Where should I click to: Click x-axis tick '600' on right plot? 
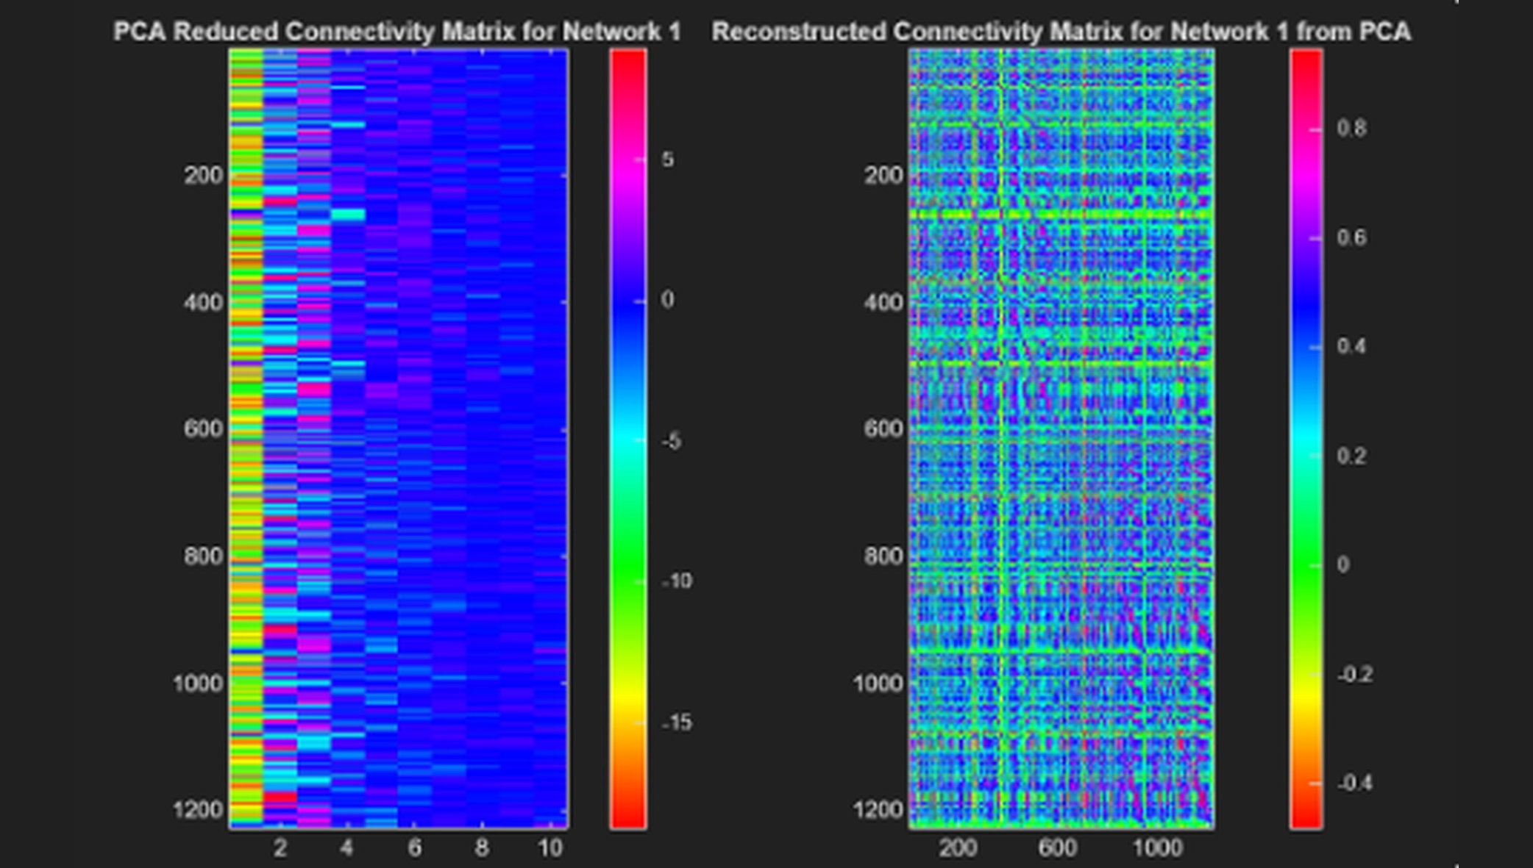click(x=1057, y=848)
